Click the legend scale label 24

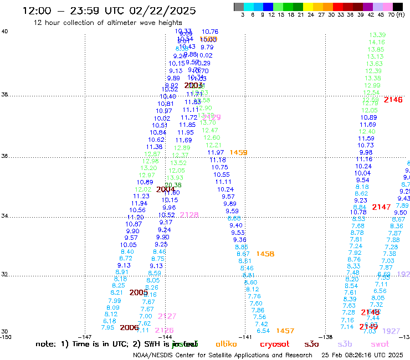tap(311, 14)
